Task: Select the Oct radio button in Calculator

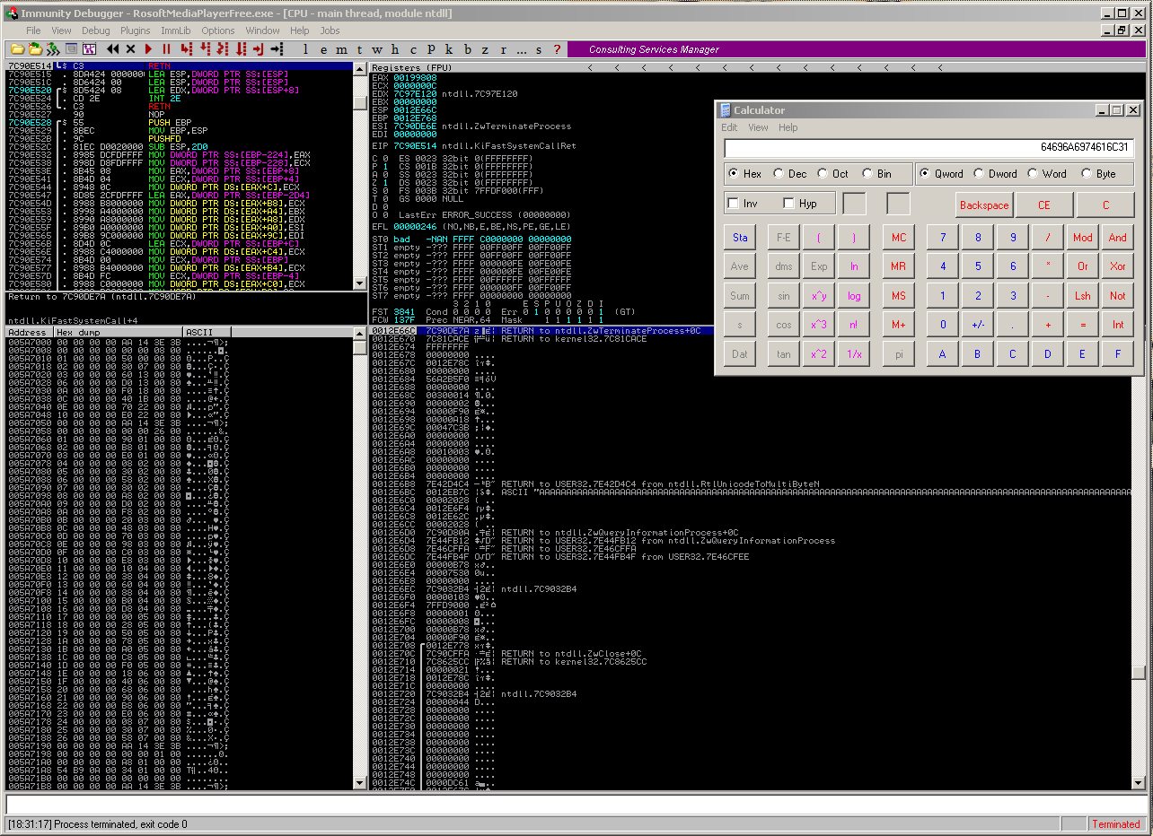Action: (834, 174)
